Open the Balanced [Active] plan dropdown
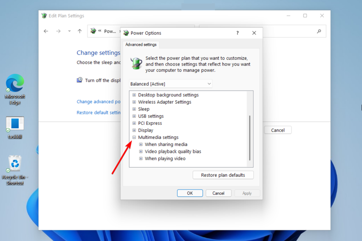The height and width of the screenshot is (241, 362). click(170, 84)
